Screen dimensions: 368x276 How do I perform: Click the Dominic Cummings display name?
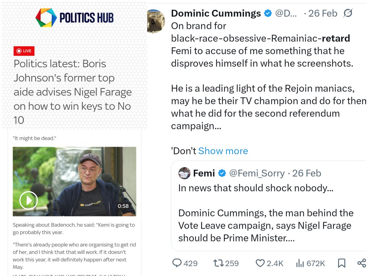pos(216,13)
